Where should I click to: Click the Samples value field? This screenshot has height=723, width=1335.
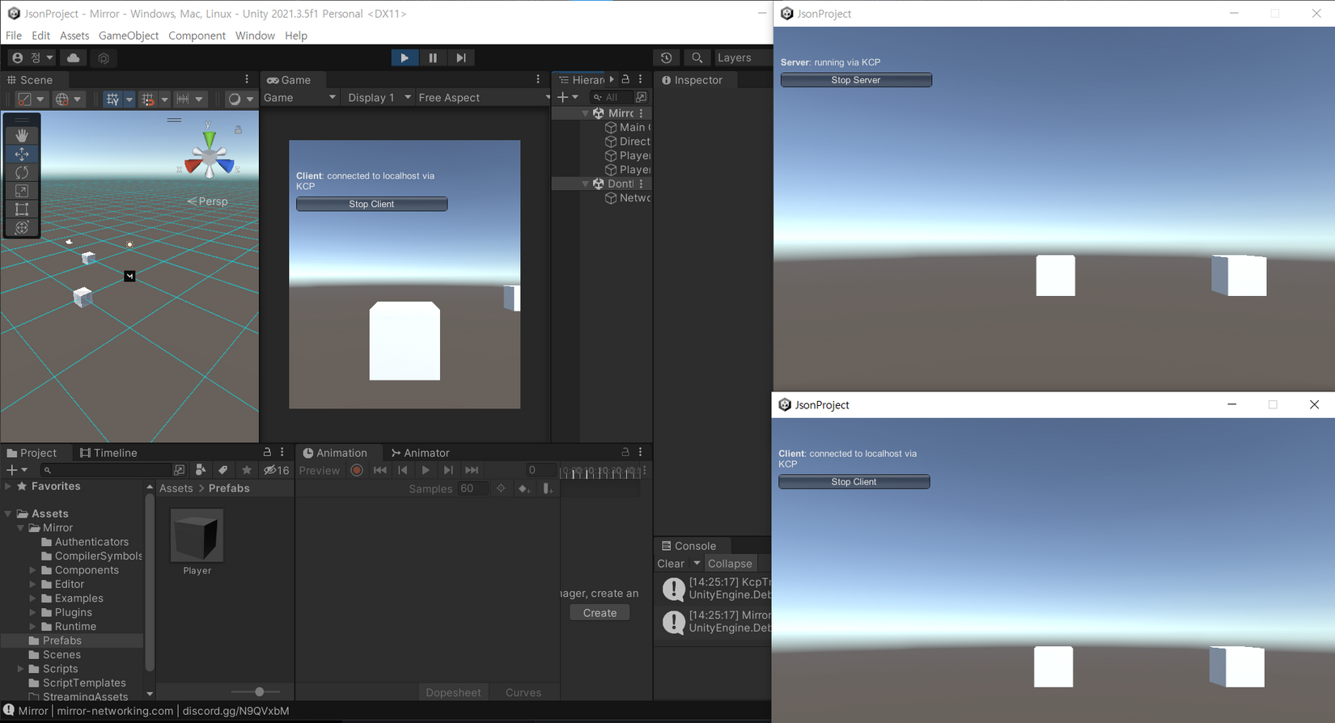click(x=473, y=488)
